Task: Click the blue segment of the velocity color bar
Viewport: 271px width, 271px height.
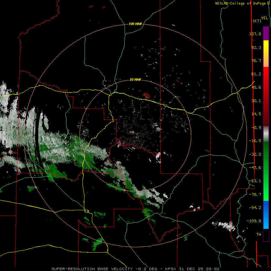Action: (x=266, y=215)
